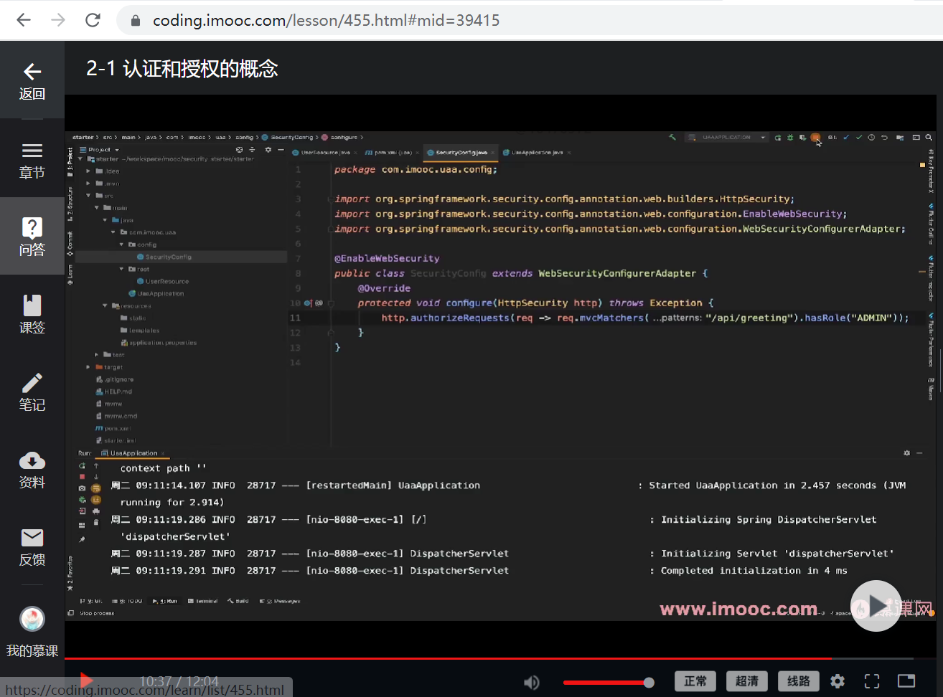The height and width of the screenshot is (697, 943).
Task: Toggle fullscreen mode for the video
Action: [x=872, y=681]
